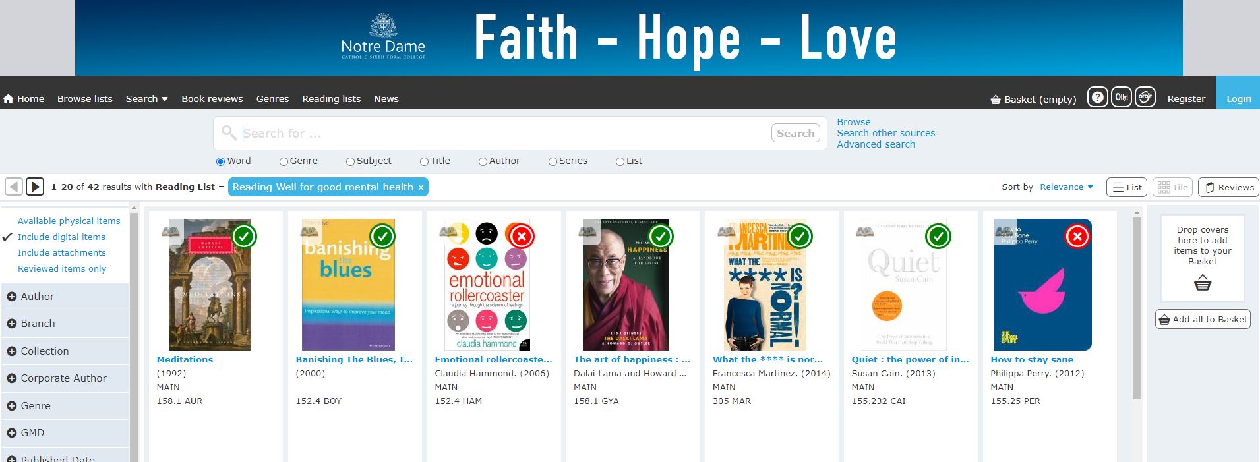The width and height of the screenshot is (1260, 462).
Task: Select the Genre search radio button
Action: click(284, 161)
